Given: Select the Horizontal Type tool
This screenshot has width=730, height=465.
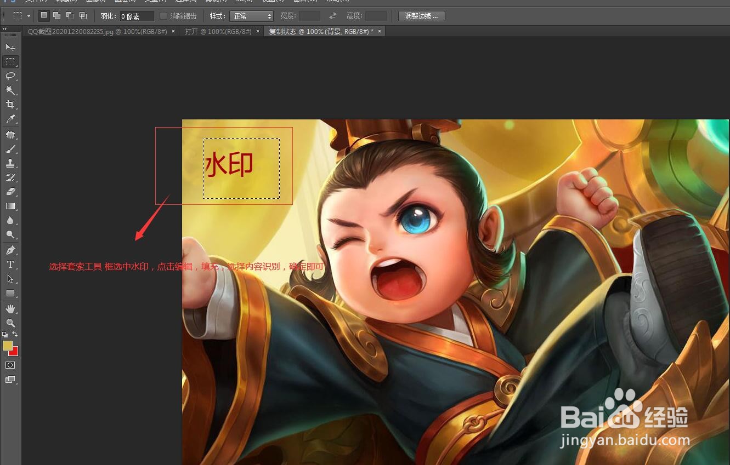Looking at the screenshot, I should pyautogui.click(x=10, y=265).
